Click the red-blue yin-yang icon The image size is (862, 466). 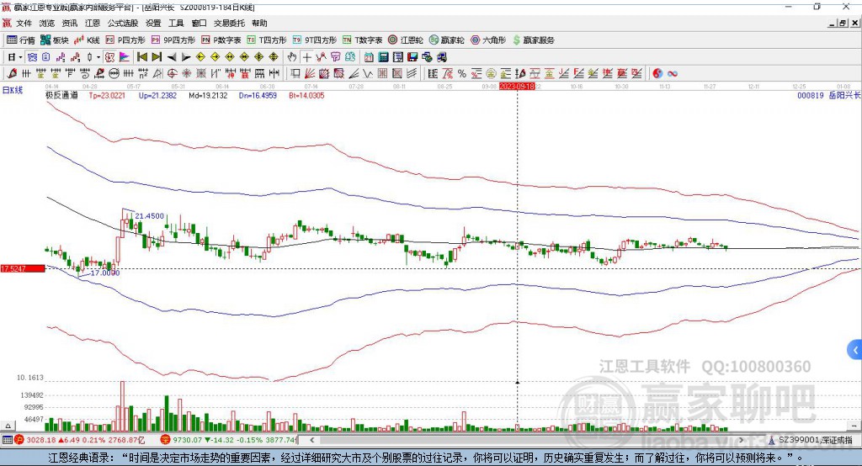coord(657,74)
